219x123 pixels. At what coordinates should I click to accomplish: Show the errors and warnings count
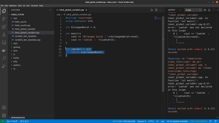[x=24, y=121]
